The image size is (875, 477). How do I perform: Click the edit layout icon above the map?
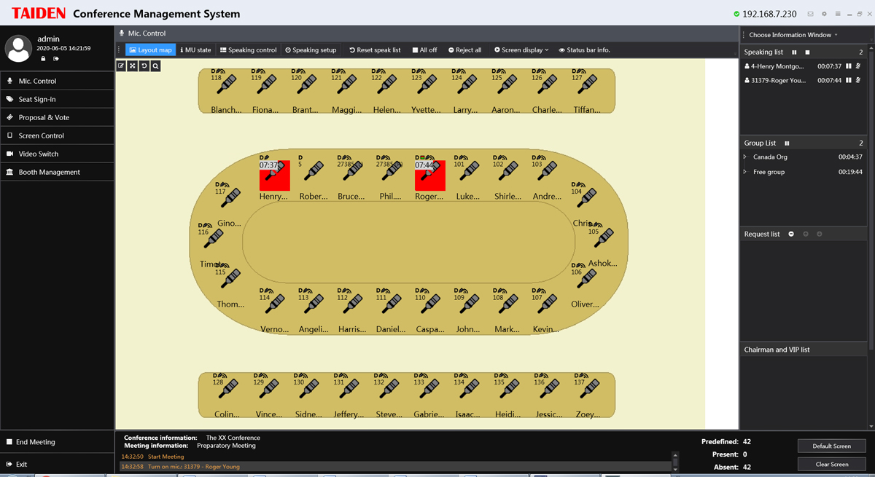click(x=121, y=66)
